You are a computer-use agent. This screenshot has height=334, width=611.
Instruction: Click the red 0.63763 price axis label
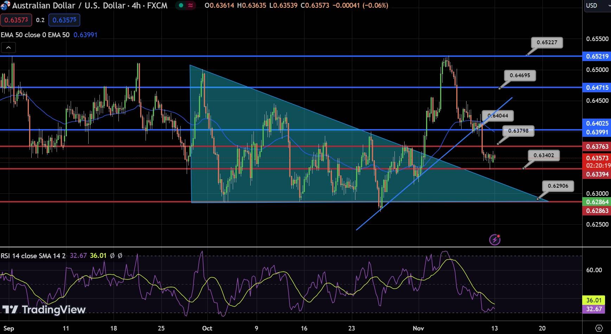coord(597,146)
